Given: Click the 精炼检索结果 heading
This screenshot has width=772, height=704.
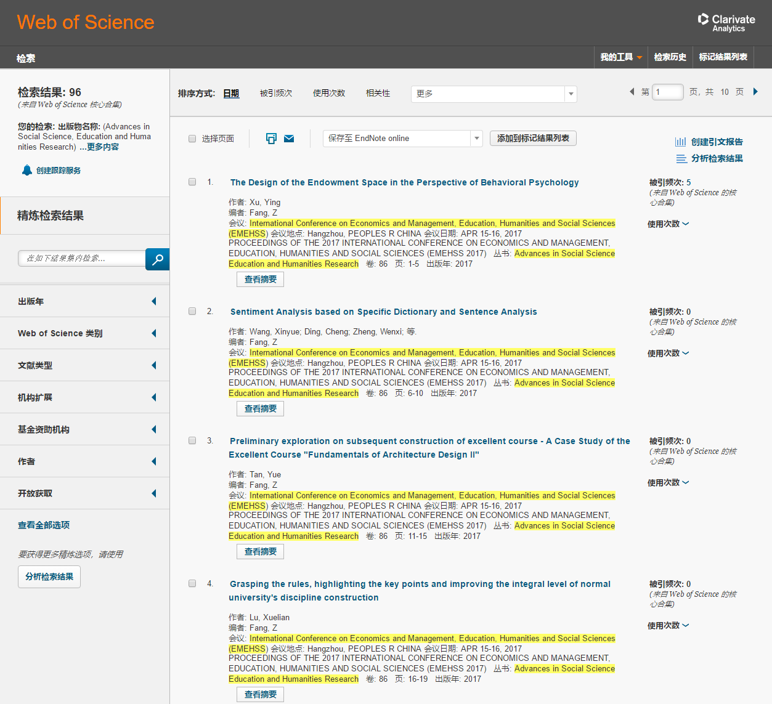Looking at the screenshot, I should click(51, 216).
